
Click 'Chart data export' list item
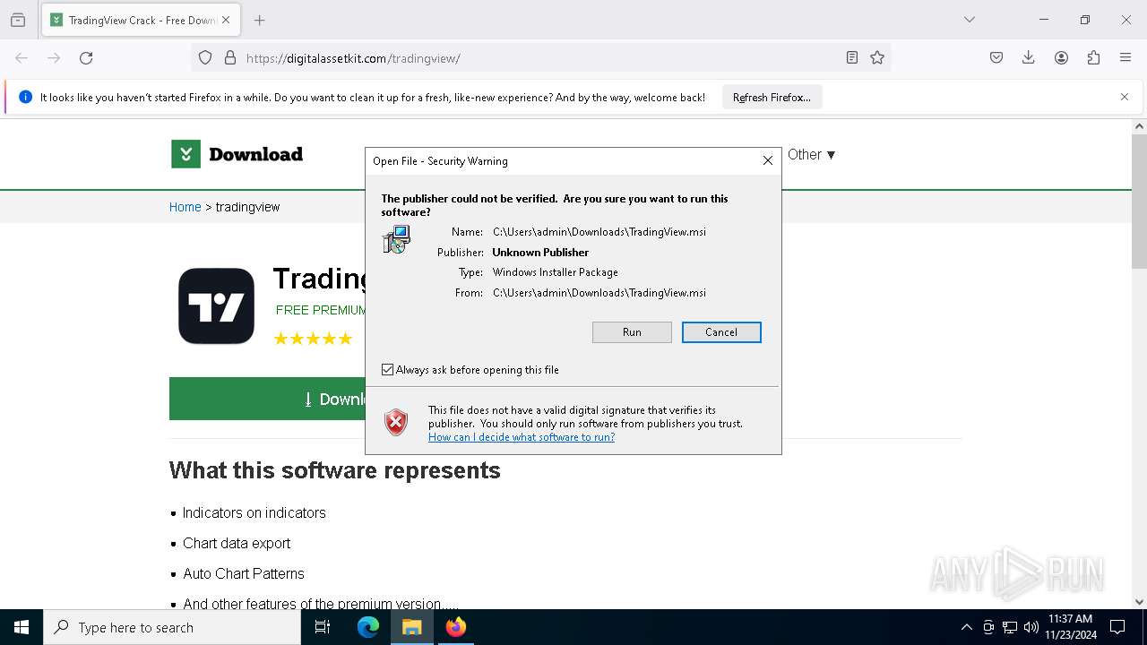(x=237, y=543)
